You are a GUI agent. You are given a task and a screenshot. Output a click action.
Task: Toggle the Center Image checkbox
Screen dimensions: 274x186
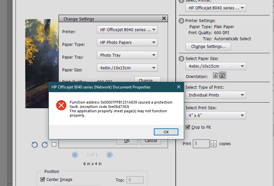click(42, 179)
